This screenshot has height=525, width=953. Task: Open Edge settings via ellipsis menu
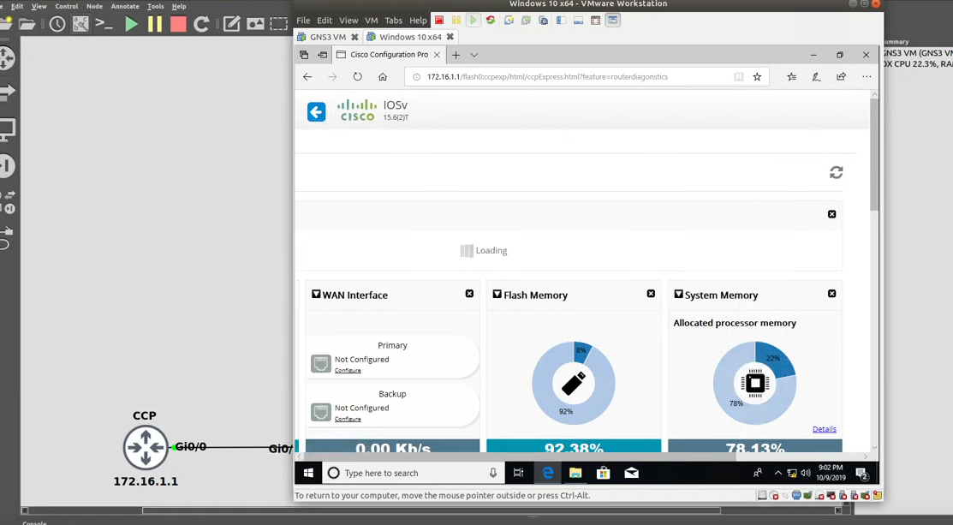pos(866,76)
